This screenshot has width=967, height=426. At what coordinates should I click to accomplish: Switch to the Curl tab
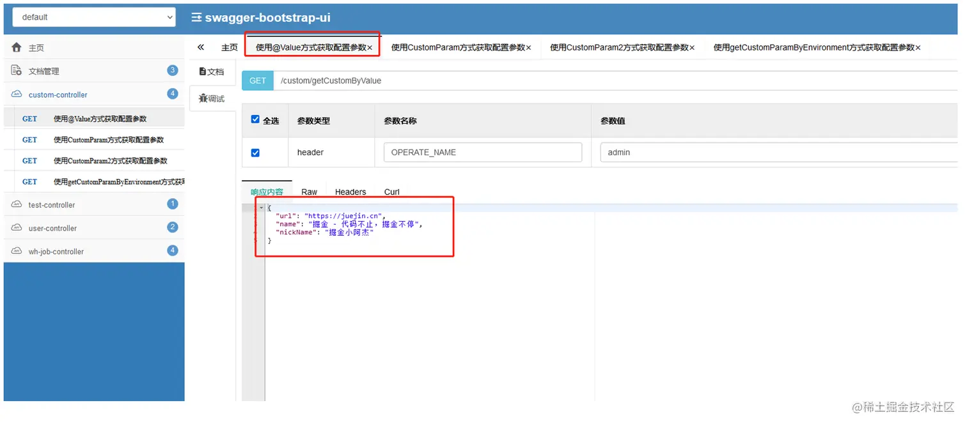(x=391, y=192)
